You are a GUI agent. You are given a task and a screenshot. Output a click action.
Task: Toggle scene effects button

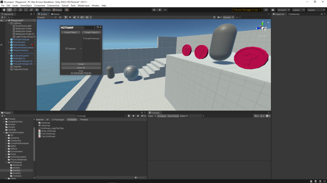tap(75, 17)
